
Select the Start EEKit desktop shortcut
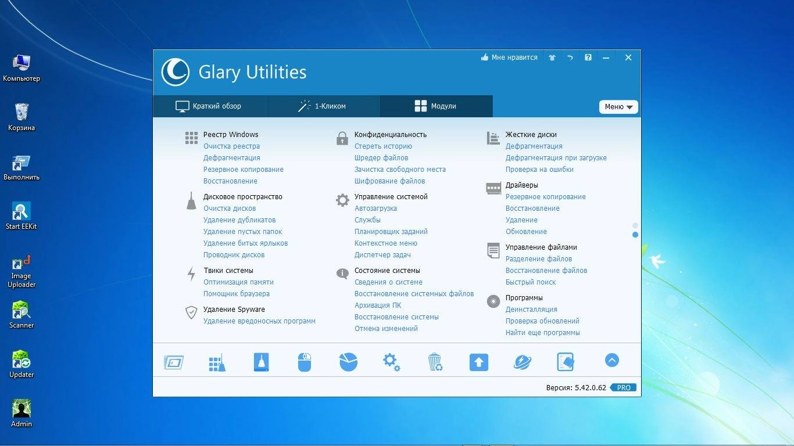22,216
